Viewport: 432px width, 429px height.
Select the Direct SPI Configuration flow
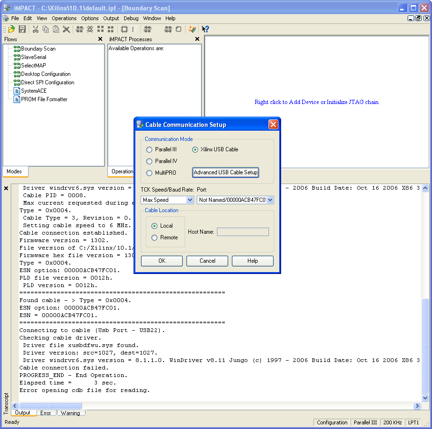tap(48, 82)
